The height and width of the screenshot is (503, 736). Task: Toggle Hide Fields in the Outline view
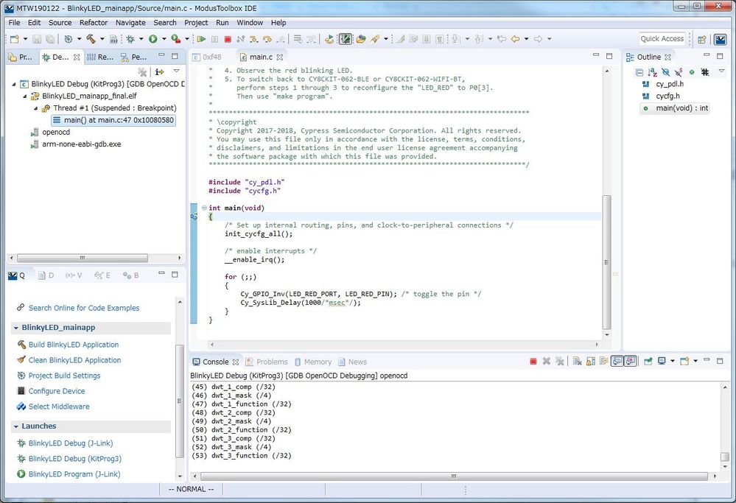[665, 71]
